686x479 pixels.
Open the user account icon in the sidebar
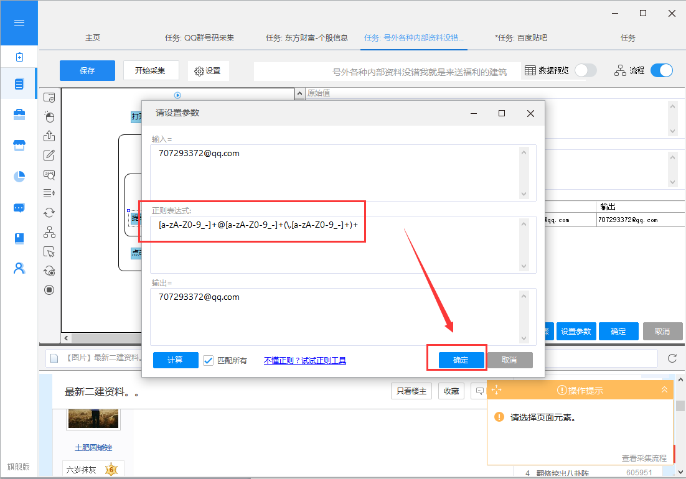pyautogui.click(x=19, y=268)
